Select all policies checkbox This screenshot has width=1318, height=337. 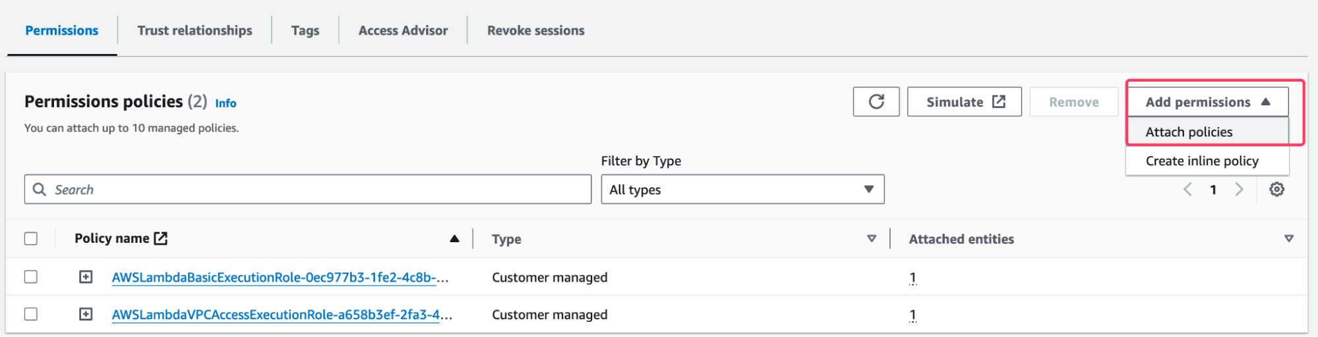31,238
